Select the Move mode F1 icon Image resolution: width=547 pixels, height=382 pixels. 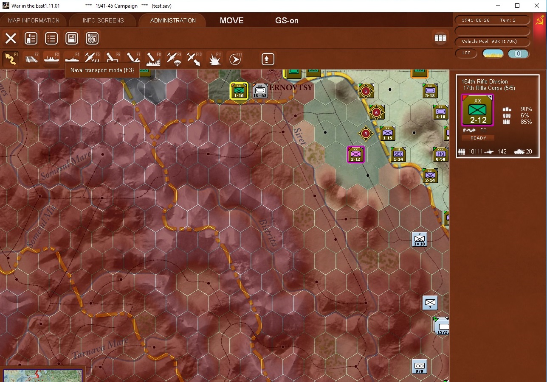[10, 59]
